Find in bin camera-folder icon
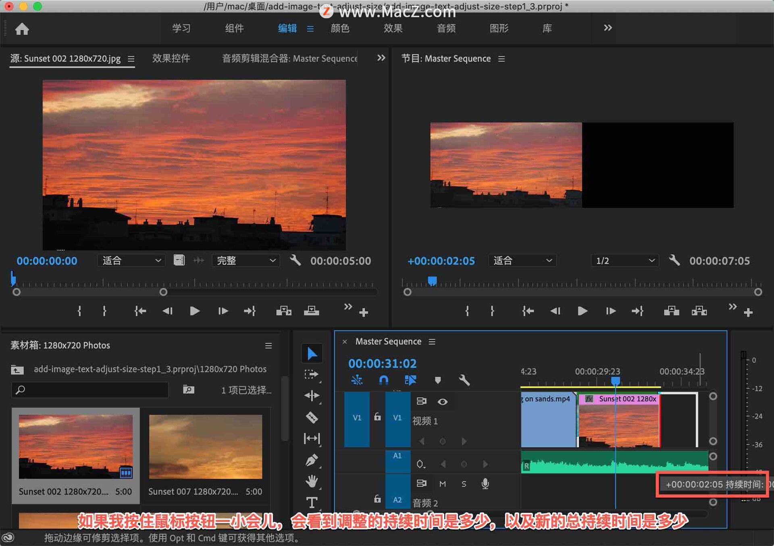This screenshot has width=774, height=546. tap(188, 390)
